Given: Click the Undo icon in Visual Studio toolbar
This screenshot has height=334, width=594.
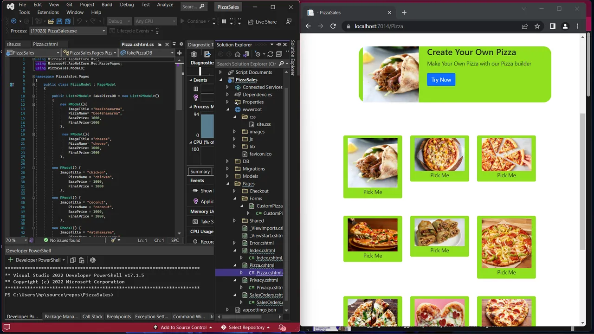Looking at the screenshot, I should [79, 21].
